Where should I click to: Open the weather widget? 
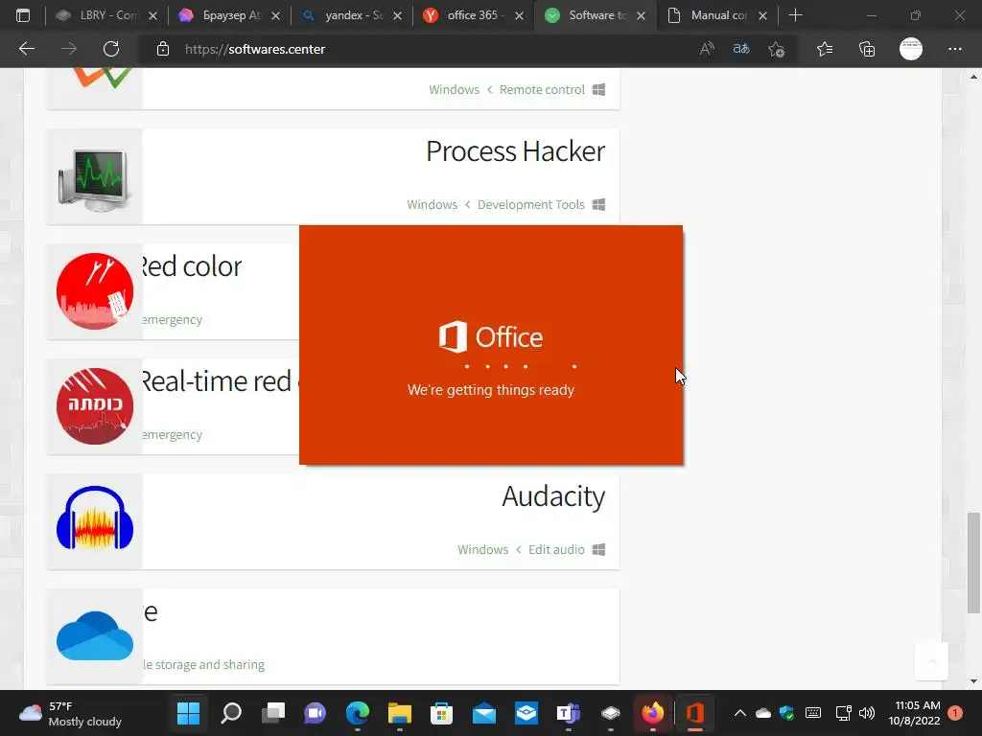70,713
